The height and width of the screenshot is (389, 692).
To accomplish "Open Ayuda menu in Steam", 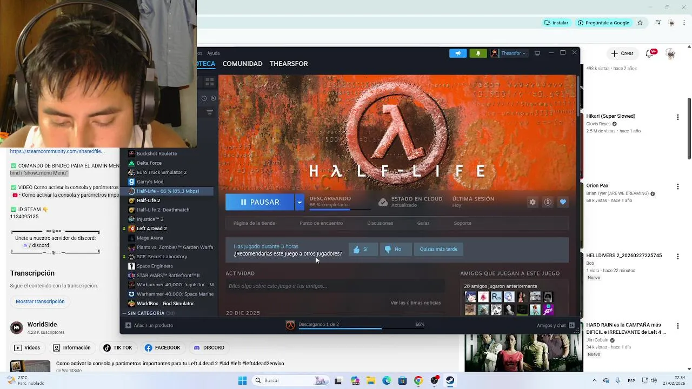I will point(214,53).
